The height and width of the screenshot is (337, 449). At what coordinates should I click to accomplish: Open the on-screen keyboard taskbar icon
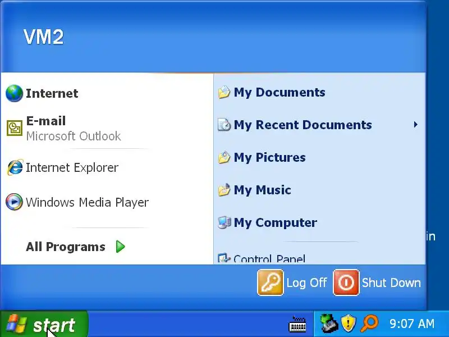(297, 324)
